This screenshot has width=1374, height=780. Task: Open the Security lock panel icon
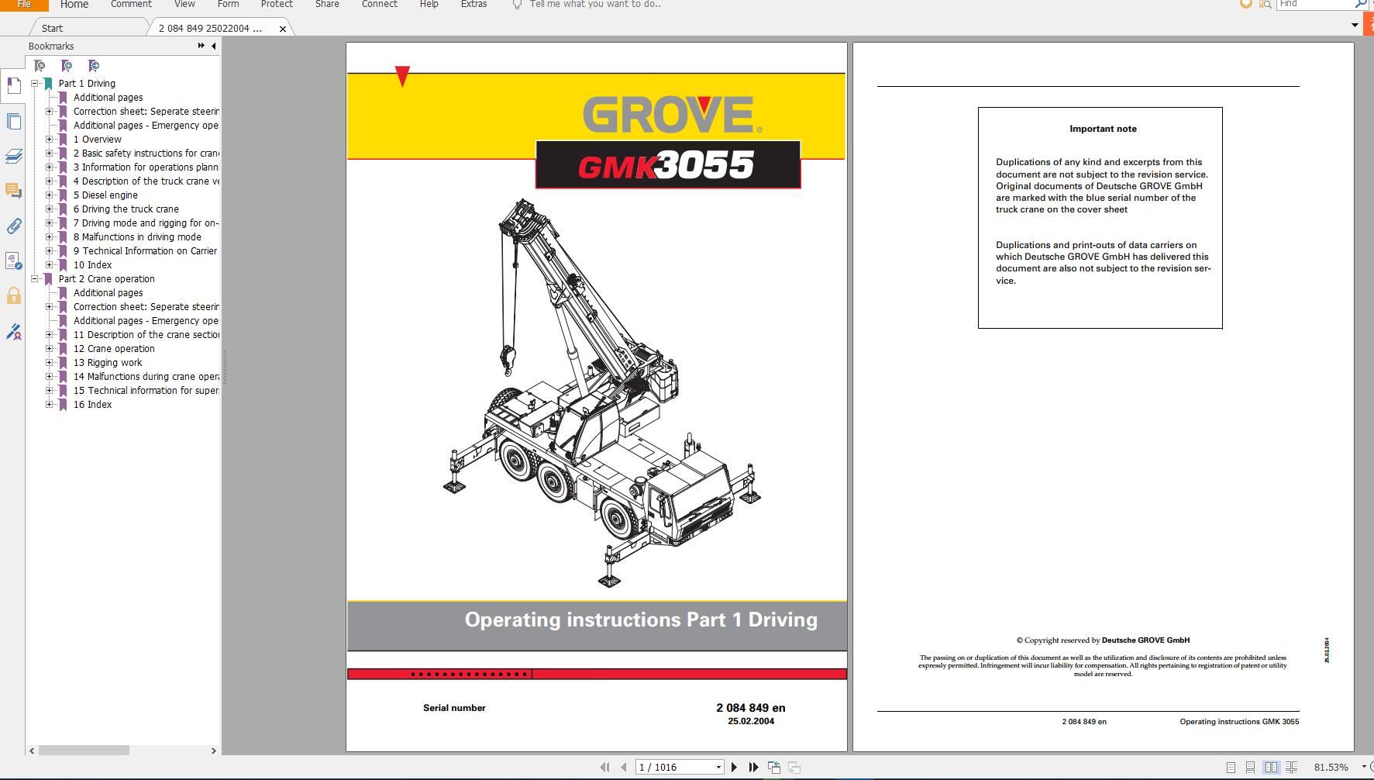[x=13, y=296]
